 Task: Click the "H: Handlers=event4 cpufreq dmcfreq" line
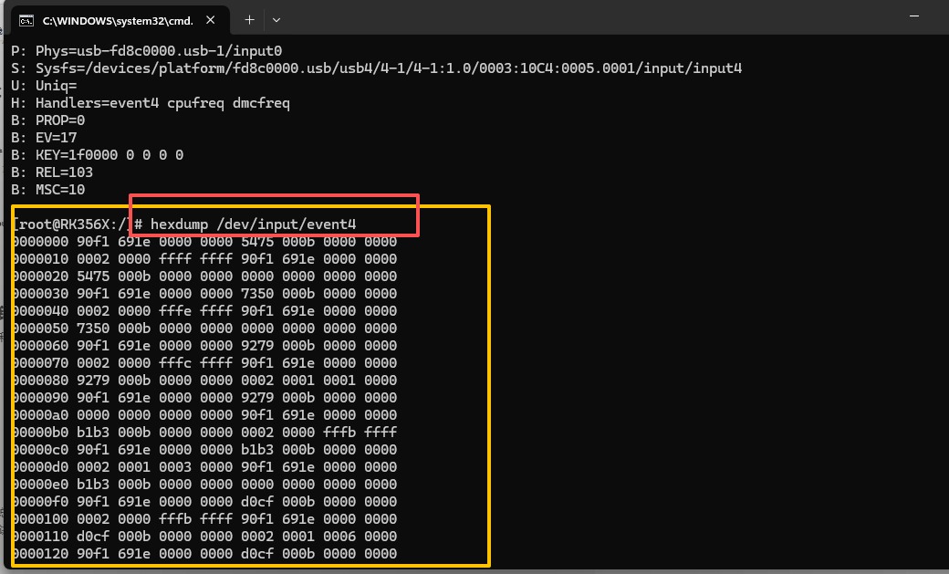point(150,103)
